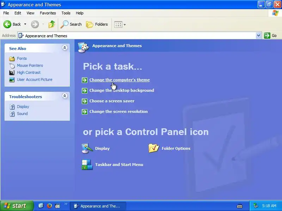Open the Folder Options control panel icon
Image resolution: width=282 pixels, height=211 pixels.
154,148
